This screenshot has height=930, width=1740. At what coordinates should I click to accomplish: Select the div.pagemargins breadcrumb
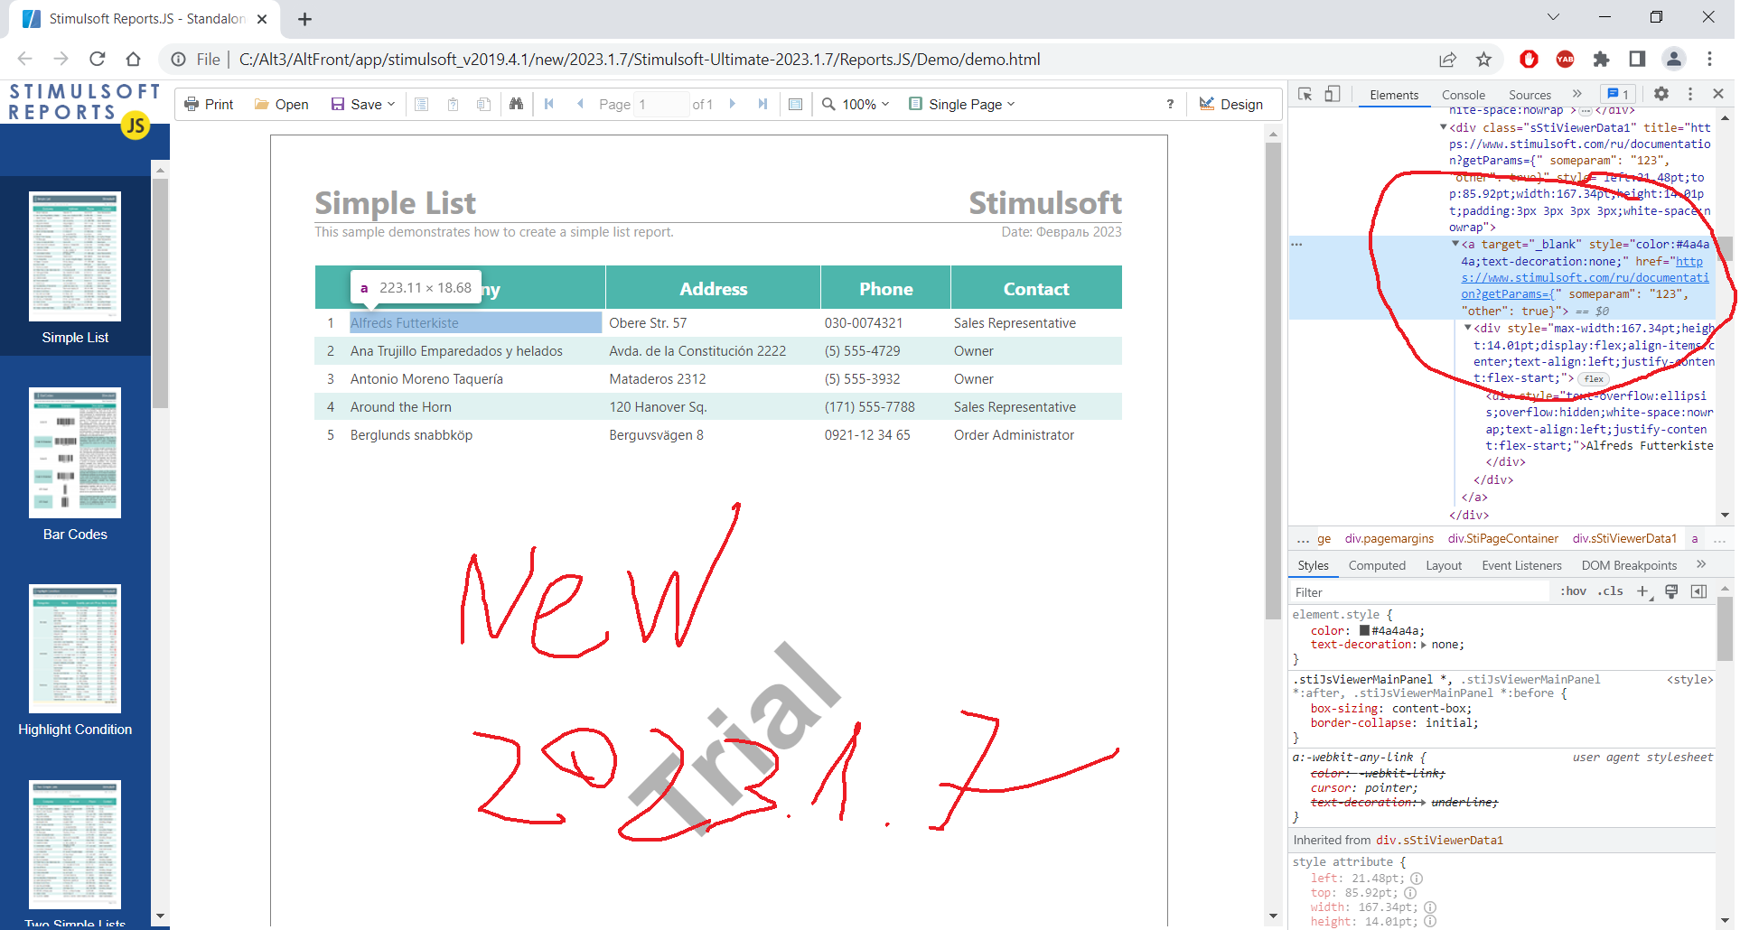pos(1389,539)
